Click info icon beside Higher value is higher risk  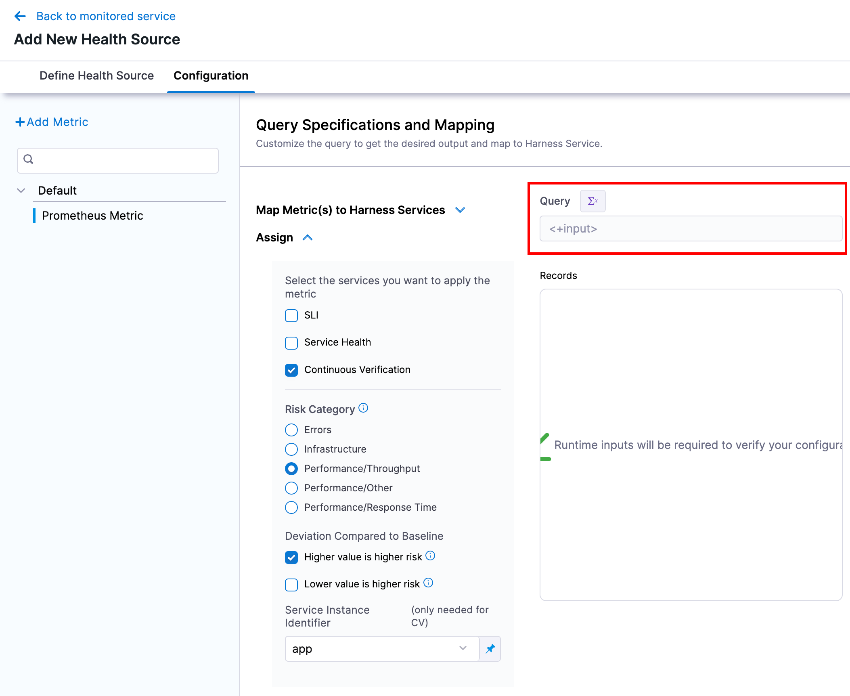[x=431, y=556]
